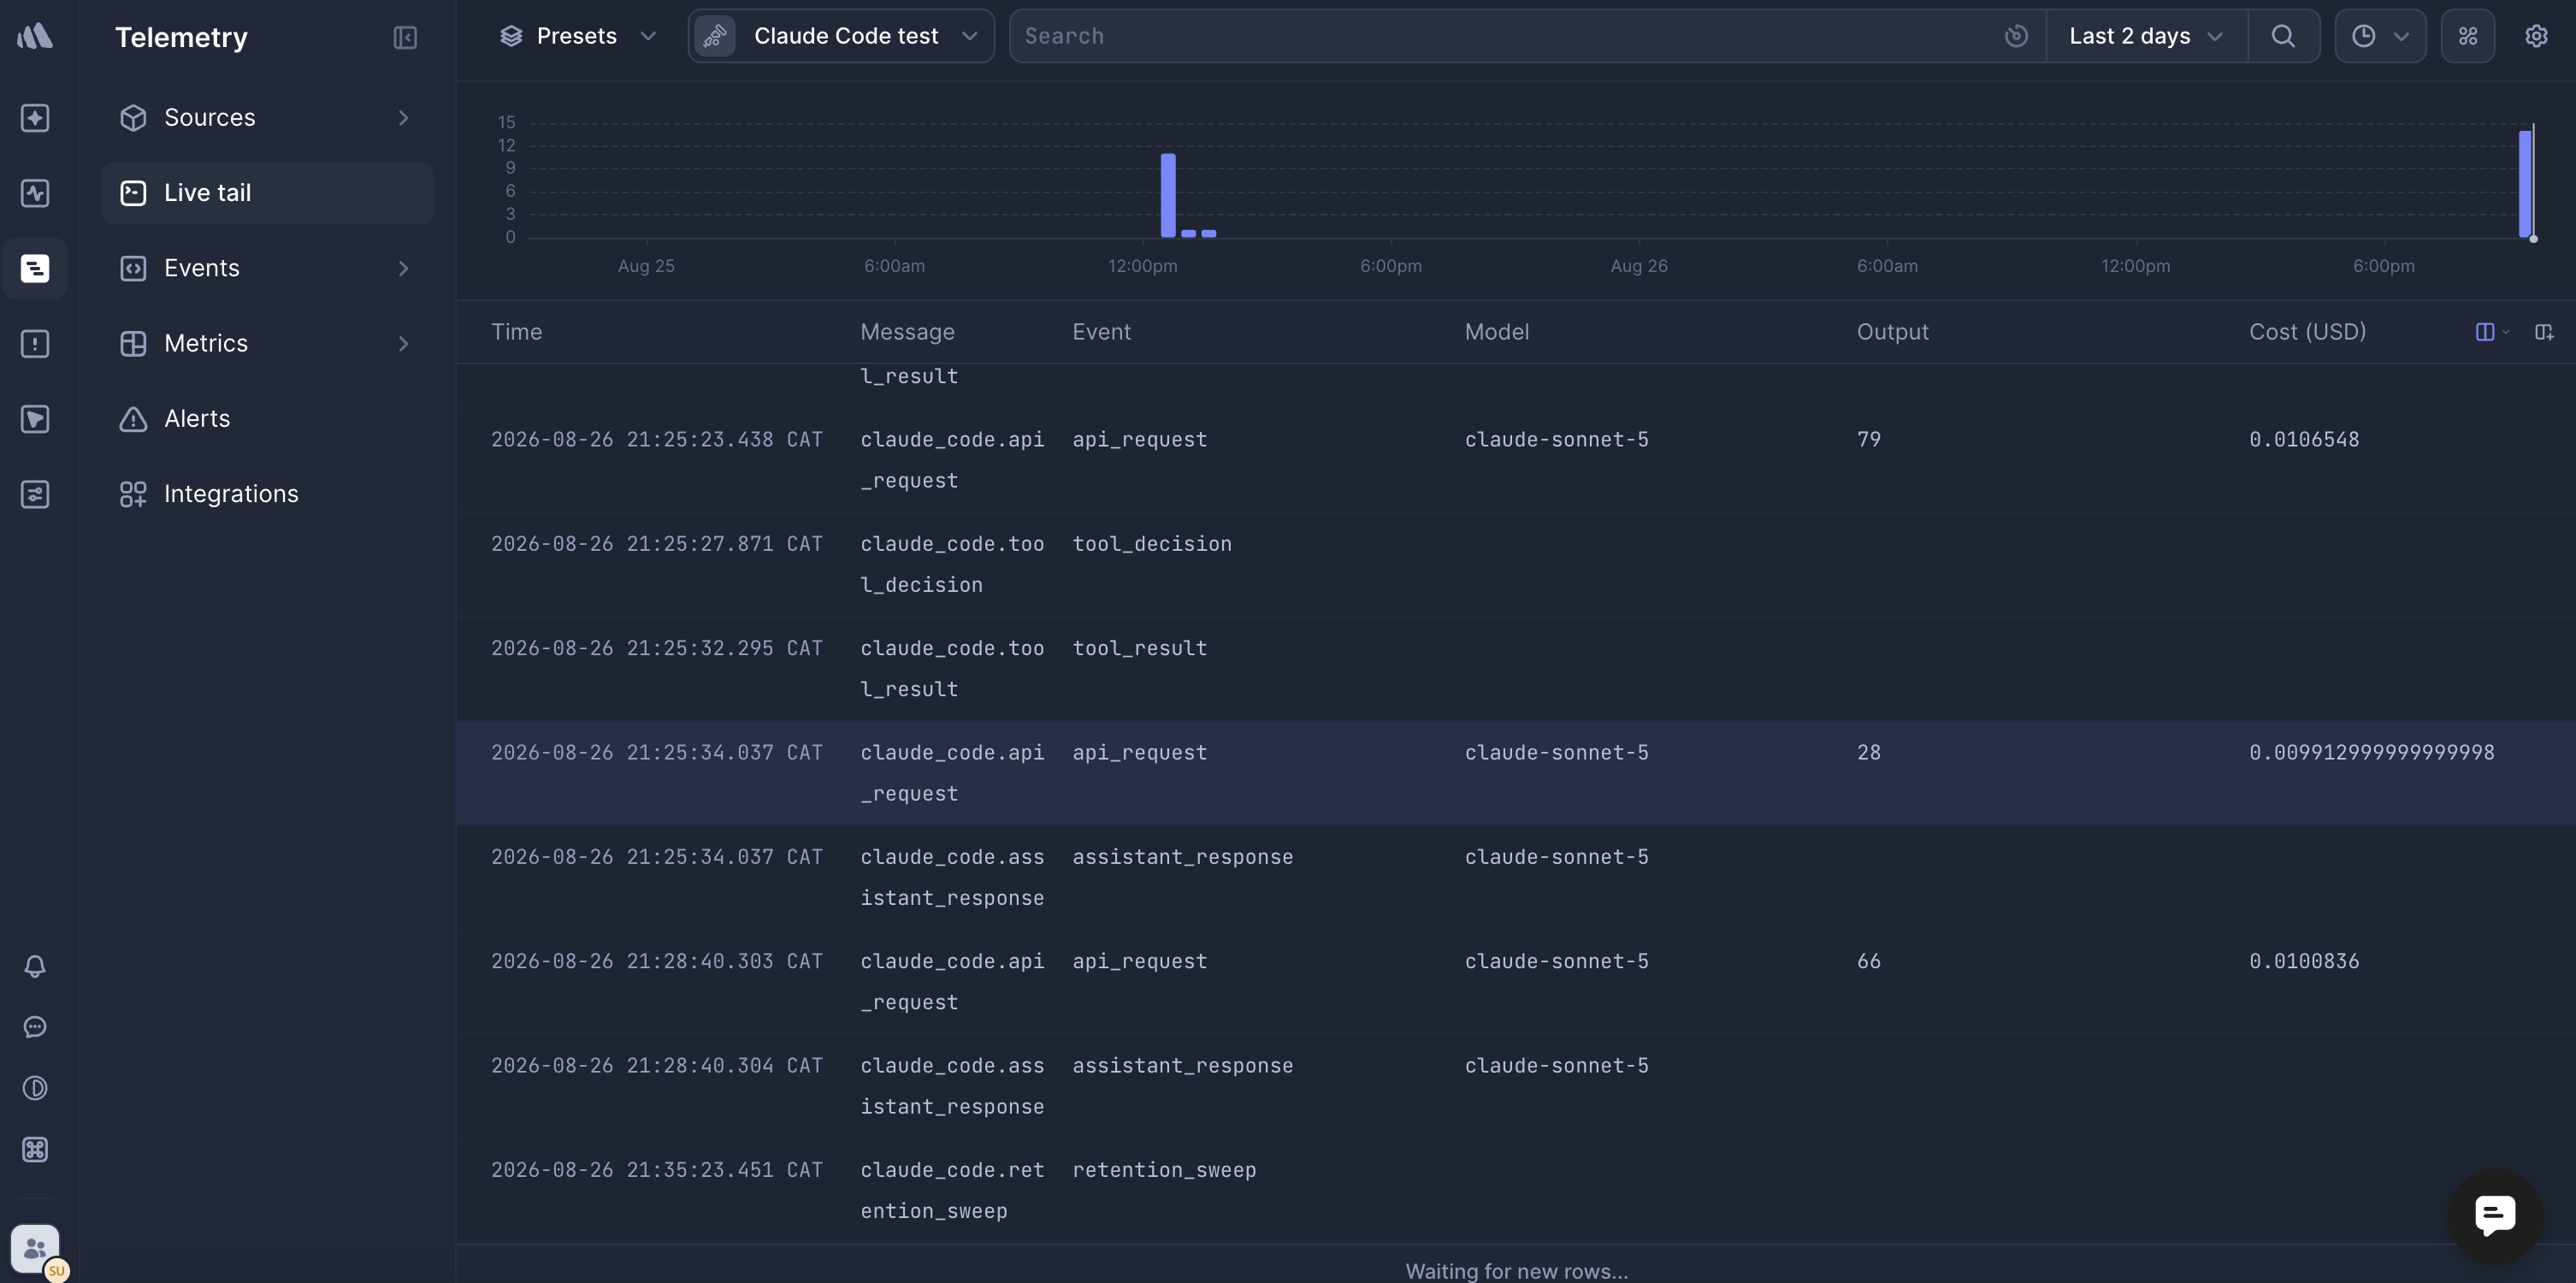Open the clock live mode dropdown

tap(2380, 36)
